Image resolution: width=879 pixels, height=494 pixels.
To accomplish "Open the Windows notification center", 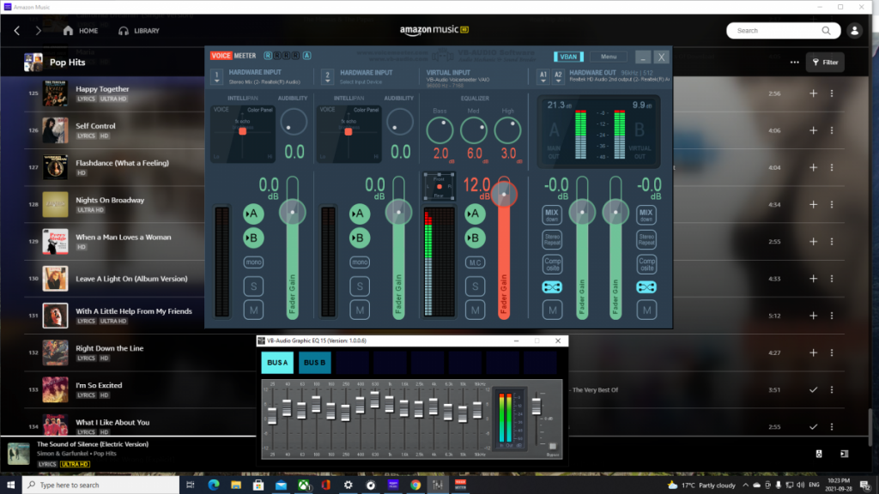I will pyautogui.click(x=865, y=485).
